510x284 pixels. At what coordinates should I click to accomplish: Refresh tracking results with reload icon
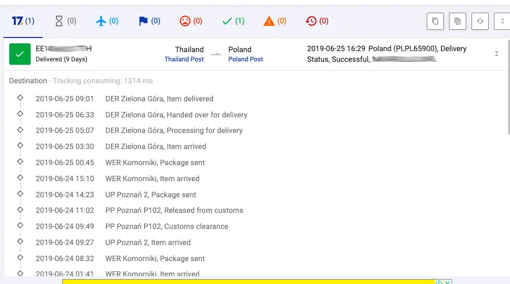point(480,21)
